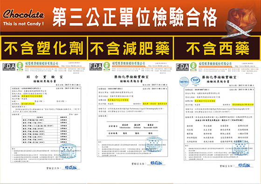
Task: Click the blue stamp on left report
Action: (68, 151)
